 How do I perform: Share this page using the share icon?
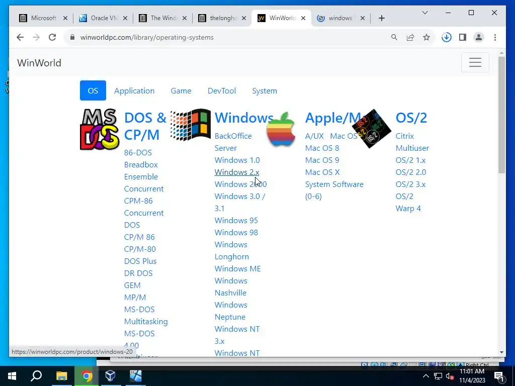pyautogui.click(x=410, y=37)
